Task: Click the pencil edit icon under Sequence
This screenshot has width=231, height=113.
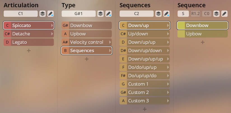Action: pos(224,14)
